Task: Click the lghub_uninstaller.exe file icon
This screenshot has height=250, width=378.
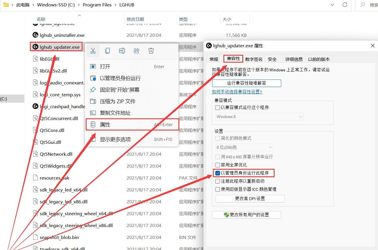Action: (x=35, y=35)
